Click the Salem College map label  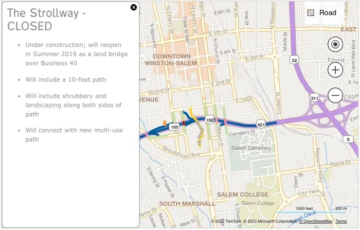[x=243, y=194]
